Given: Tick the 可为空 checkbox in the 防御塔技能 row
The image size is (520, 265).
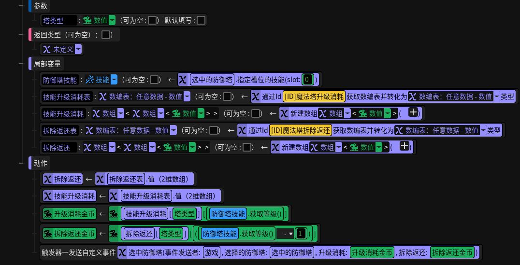Looking at the screenshot, I should click(x=154, y=80).
